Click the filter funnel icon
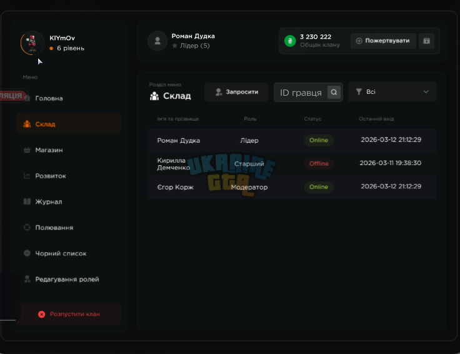460x354 pixels. [359, 92]
